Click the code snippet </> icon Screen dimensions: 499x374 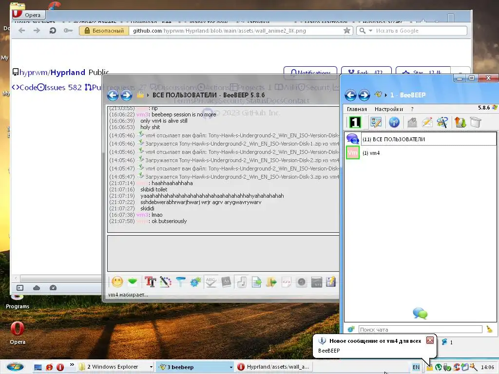[x=287, y=282]
